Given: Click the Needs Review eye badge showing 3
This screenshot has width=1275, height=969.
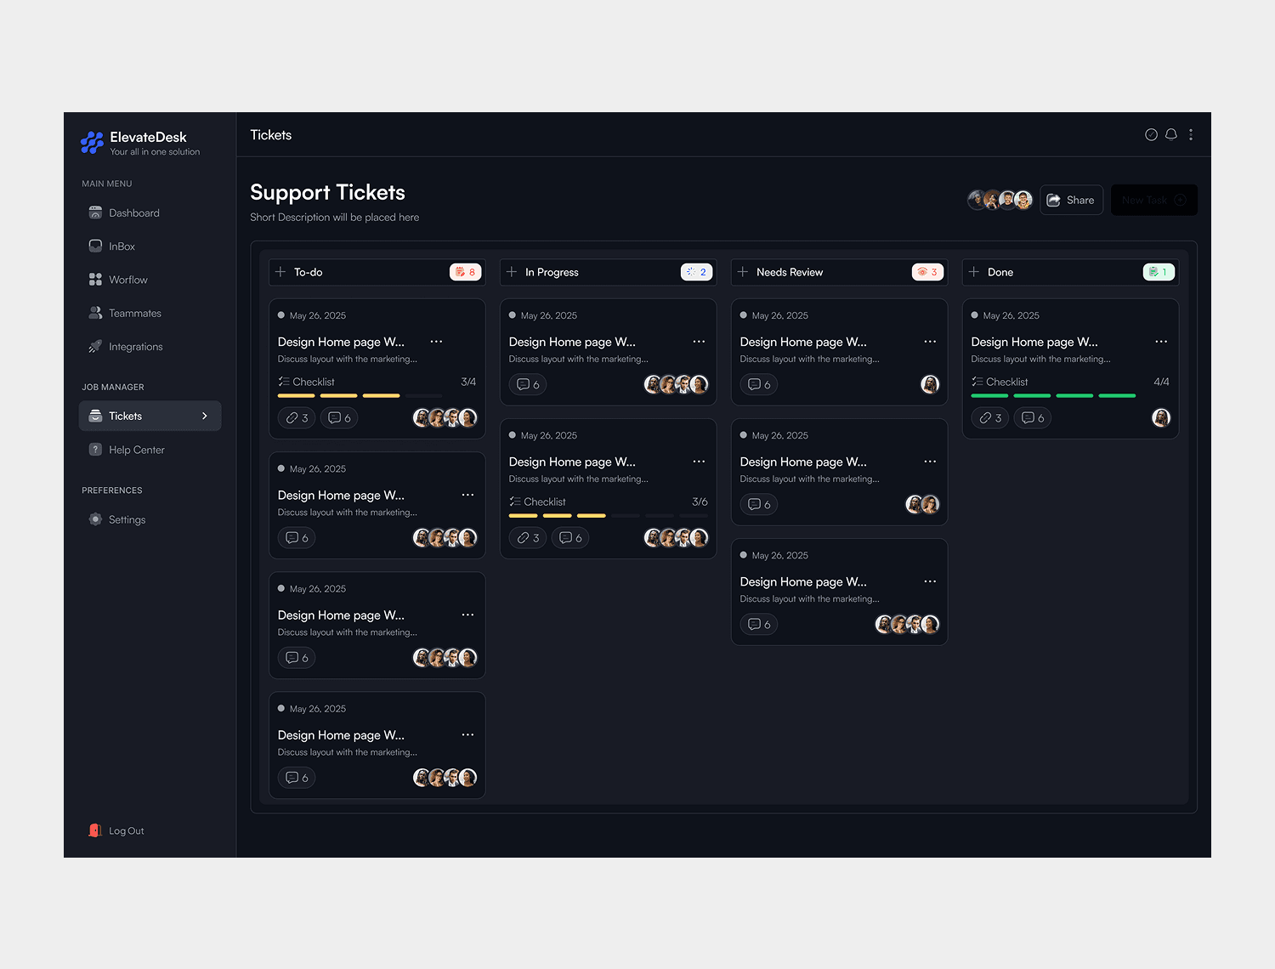Looking at the screenshot, I should (928, 272).
